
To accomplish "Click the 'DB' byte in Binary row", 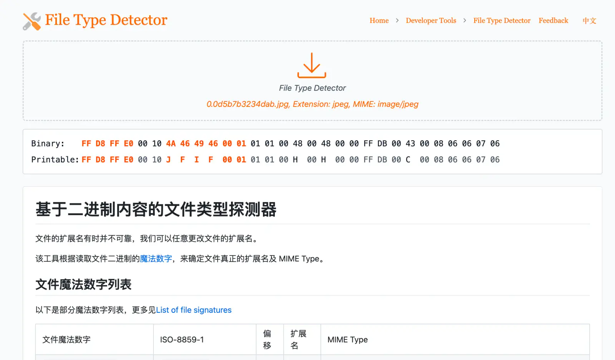I will tap(382, 144).
